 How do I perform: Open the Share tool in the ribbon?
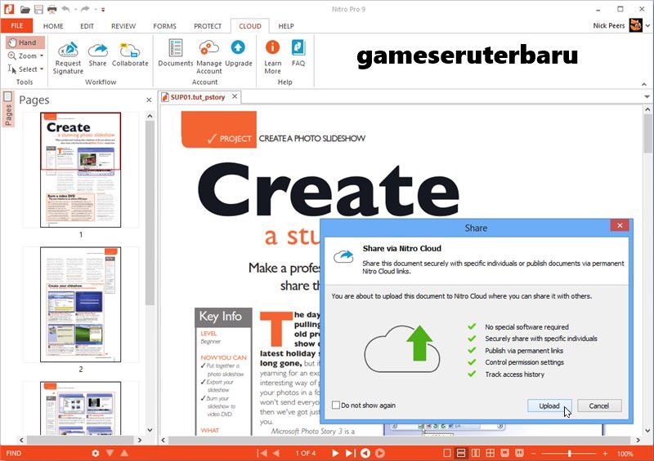click(x=97, y=55)
